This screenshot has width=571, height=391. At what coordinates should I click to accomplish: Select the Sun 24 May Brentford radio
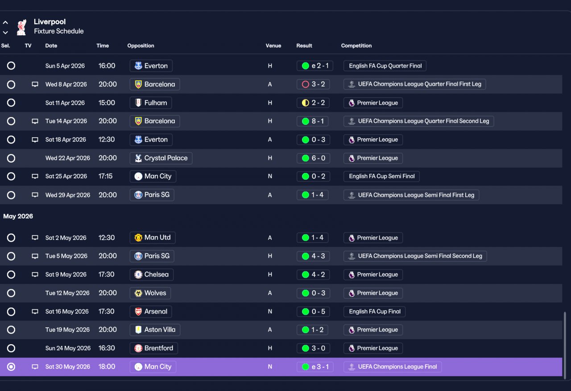pyautogui.click(x=11, y=348)
